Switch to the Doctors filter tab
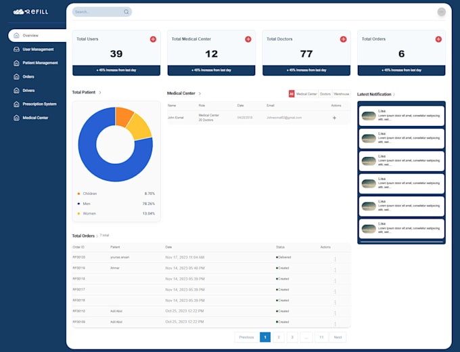Image resolution: width=460 pixels, height=352 pixels. click(325, 93)
